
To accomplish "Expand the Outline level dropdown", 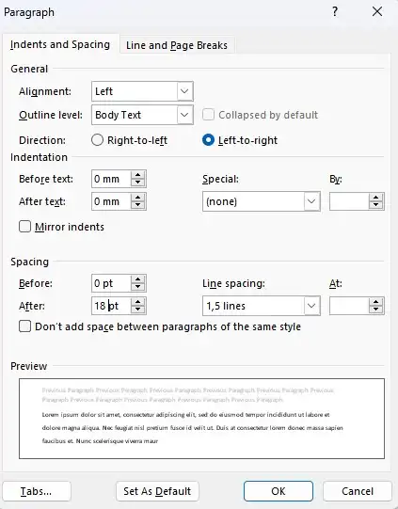I will click(184, 115).
